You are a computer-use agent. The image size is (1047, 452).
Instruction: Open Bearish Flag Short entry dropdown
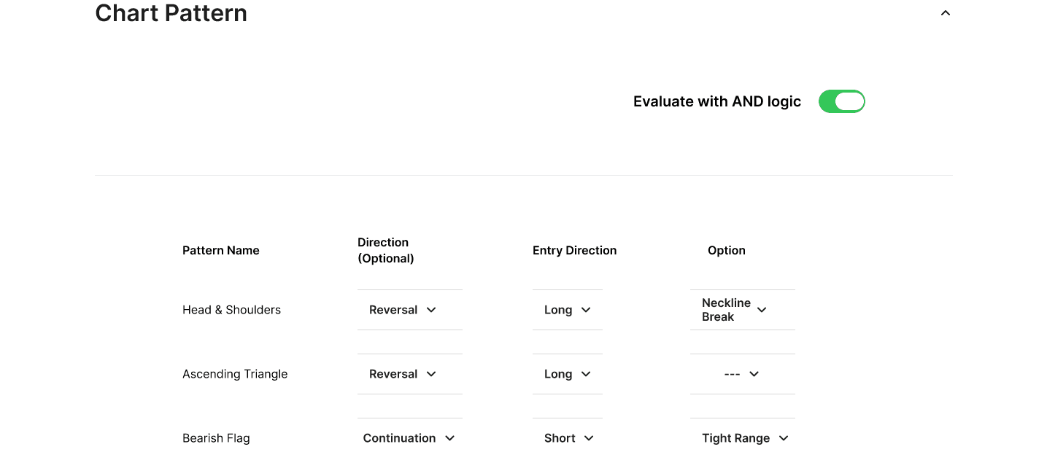[568, 438]
